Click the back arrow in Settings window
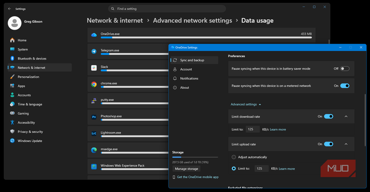 tap(9, 9)
